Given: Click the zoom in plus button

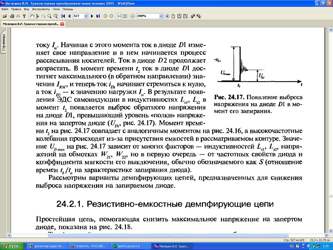Looking at the screenshot, I should tap(167, 16).
